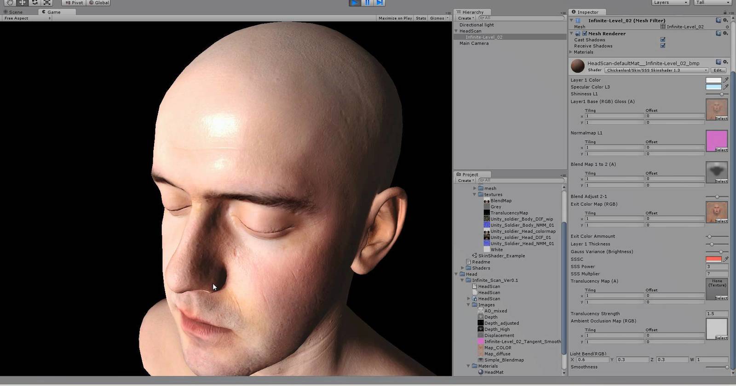Image resolution: width=736 pixels, height=386 pixels.
Task: Open the Mesh Filter help icon
Action: click(x=719, y=21)
